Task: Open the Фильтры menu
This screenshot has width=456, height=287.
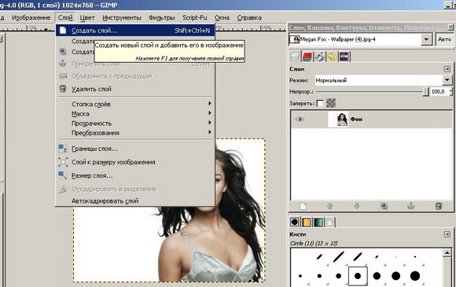Action: (162, 18)
